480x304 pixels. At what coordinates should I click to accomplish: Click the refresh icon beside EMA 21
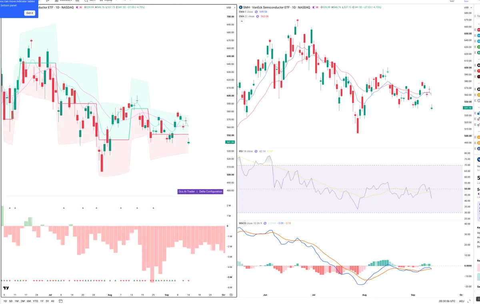coord(258,16)
